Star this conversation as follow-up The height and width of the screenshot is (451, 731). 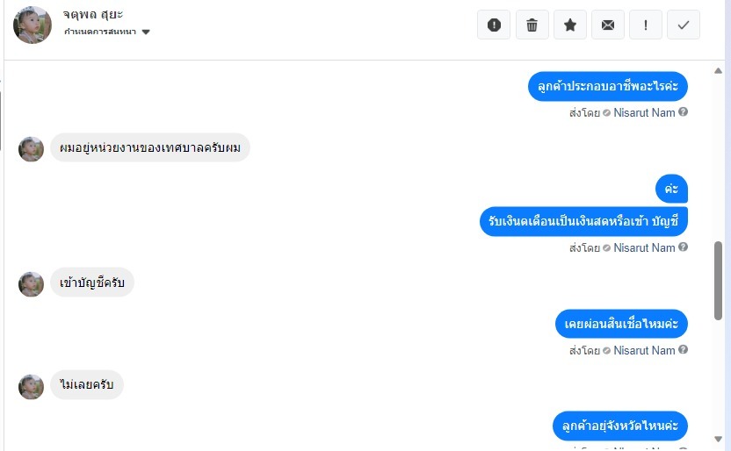569,25
